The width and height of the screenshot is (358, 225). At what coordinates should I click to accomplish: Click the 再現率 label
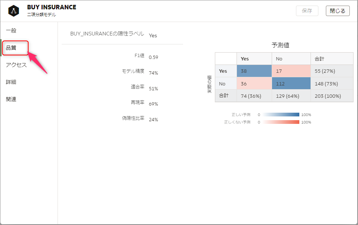pyautogui.click(x=138, y=102)
